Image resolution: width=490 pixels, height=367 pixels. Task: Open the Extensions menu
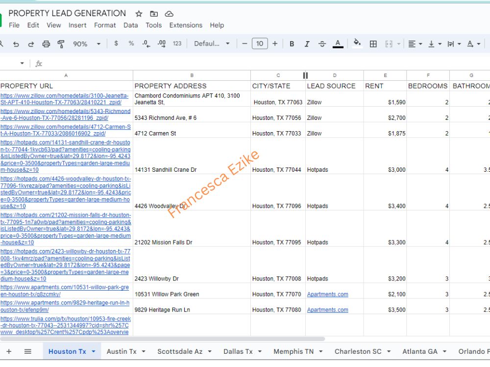186,25
